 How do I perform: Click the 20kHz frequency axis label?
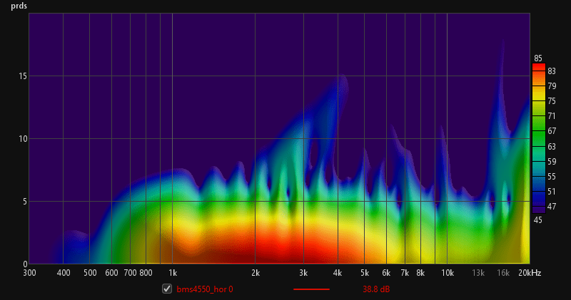pos(530,273)
